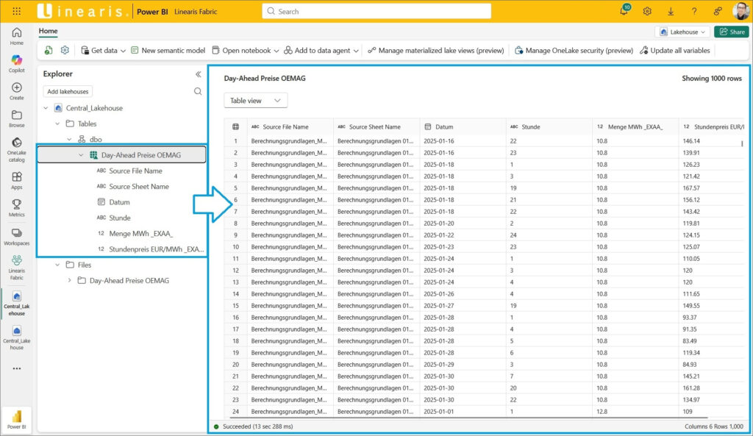This screenshot has width=753, height=436.
Task: Select the Datum column in Explorer tree
Action: [x=119, y=202]
